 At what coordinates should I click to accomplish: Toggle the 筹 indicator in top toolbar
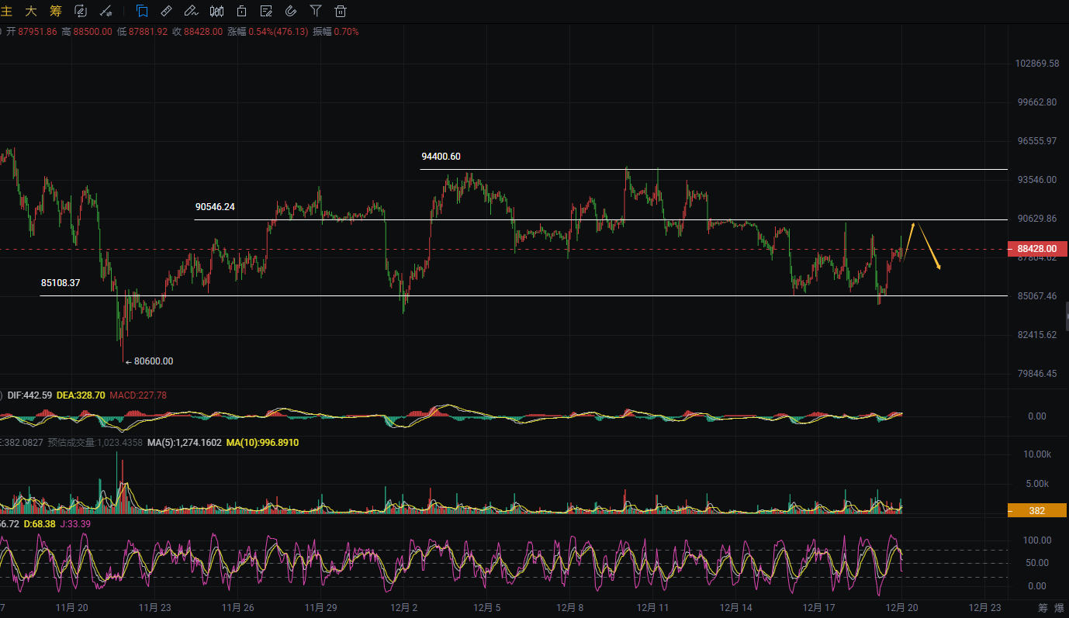click(x=55, y=11)
